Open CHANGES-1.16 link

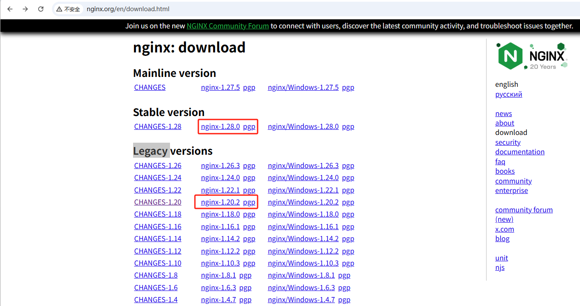pyautogui.click(x=158, y=226)
